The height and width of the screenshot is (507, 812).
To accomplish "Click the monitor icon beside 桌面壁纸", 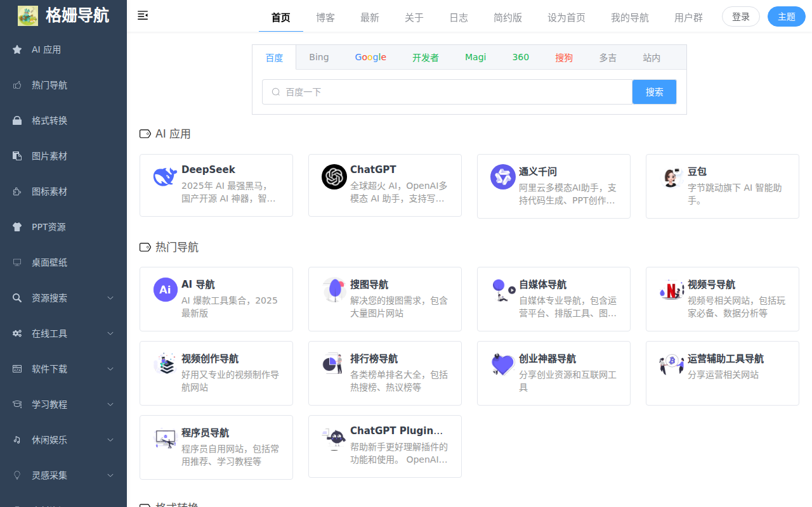I will (17, 262).
